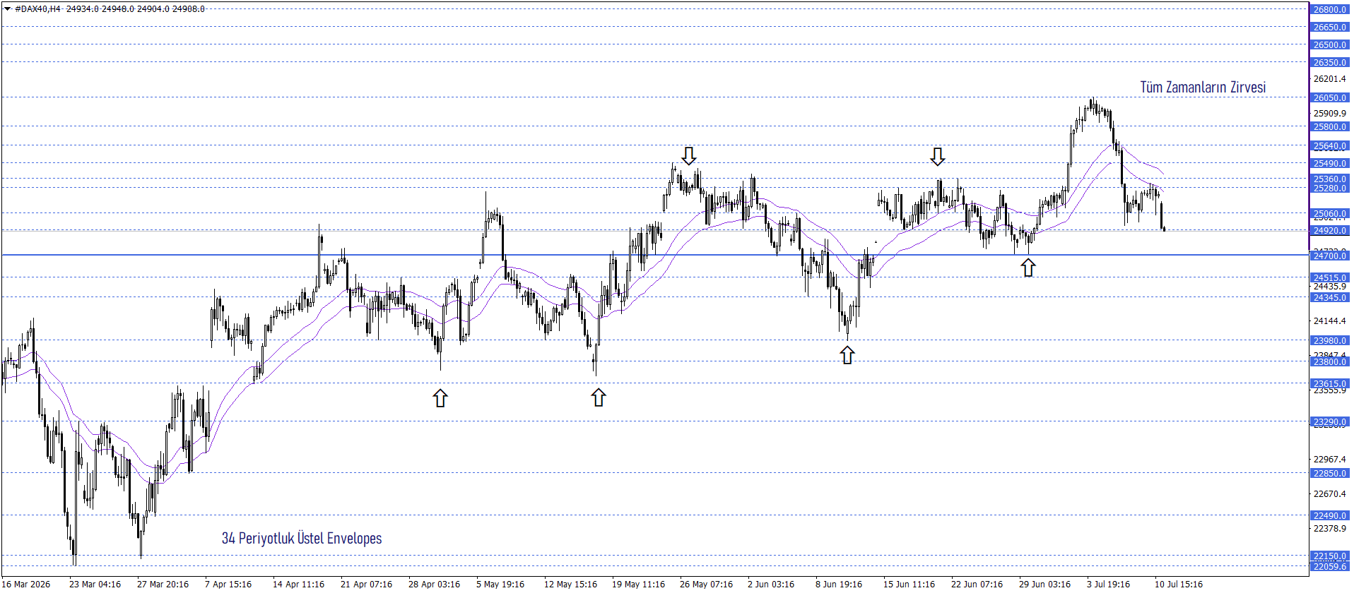Image resolution: width=1354 pixels, height=593 pixels.
Task: Click the 7 Apr 15:16 time label
Action: (x=228, y=585)
